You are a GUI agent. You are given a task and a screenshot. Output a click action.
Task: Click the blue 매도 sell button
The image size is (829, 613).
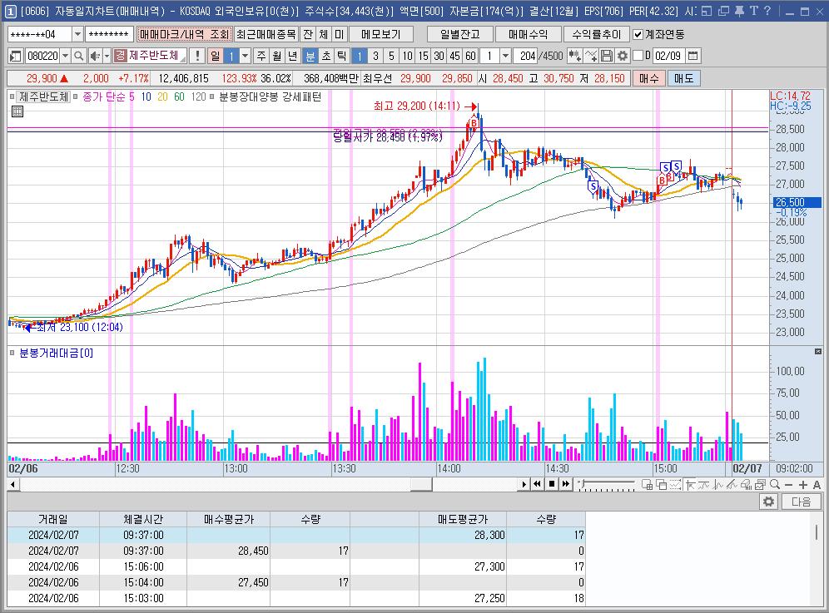[683, 78]
